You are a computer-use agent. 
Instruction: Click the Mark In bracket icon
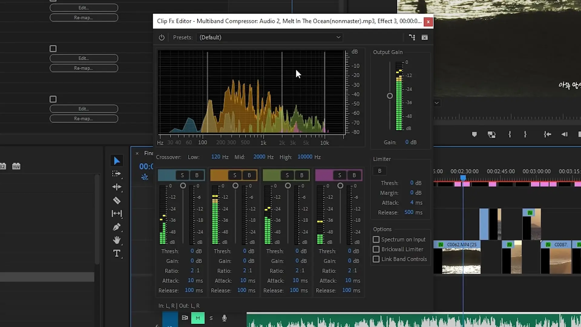510,134
